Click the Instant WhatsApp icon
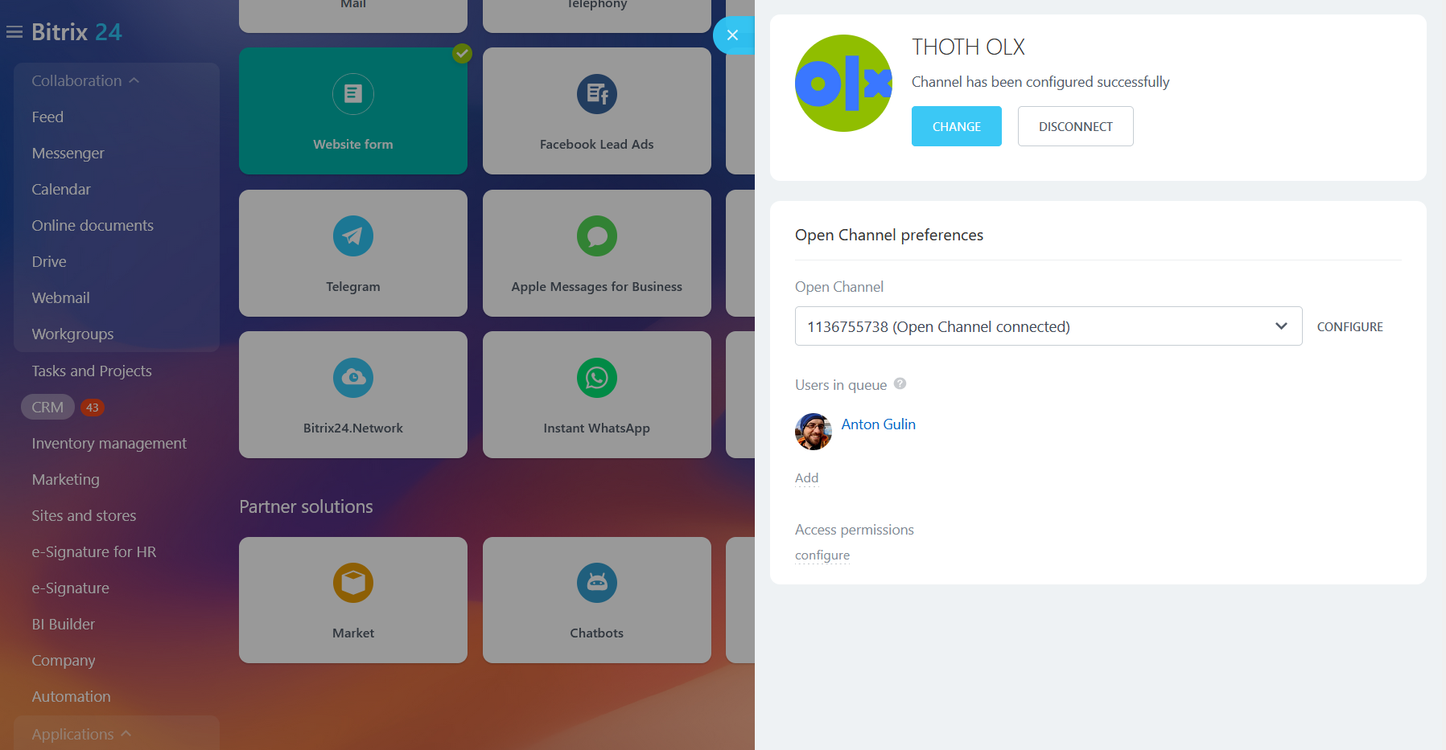 tap(597, 378)
